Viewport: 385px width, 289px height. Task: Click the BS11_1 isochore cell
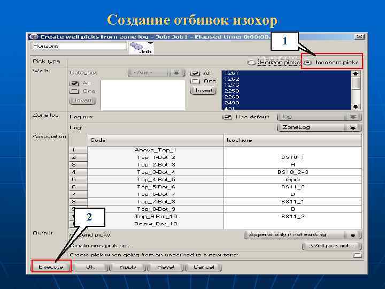(292, 202)
